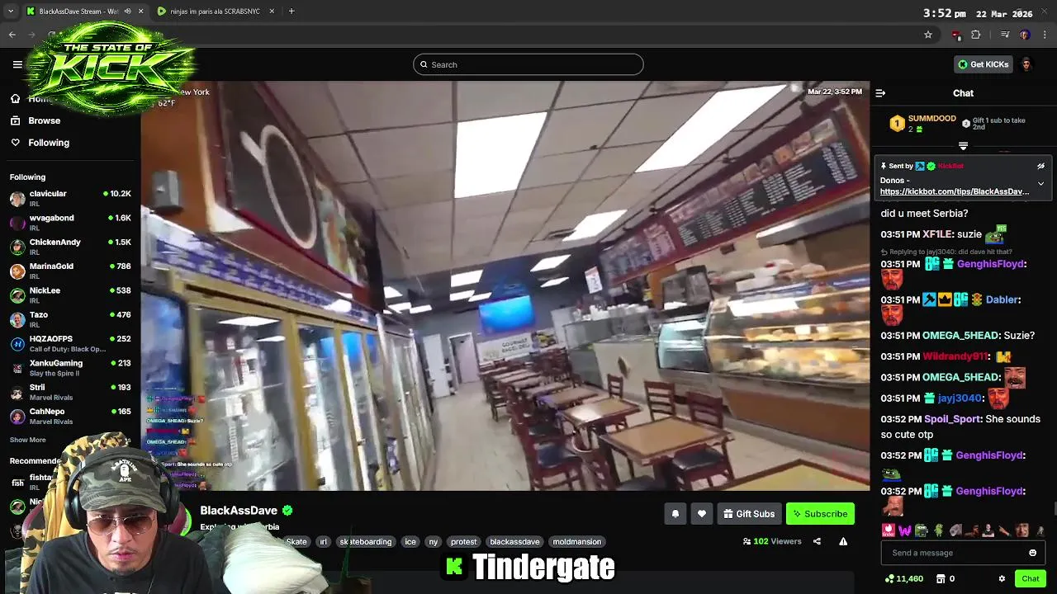The image size is (1057, 594).
Task: Click the Tinder emote in quick emotes
Action: pyautogui.click(x=889, y=530)
